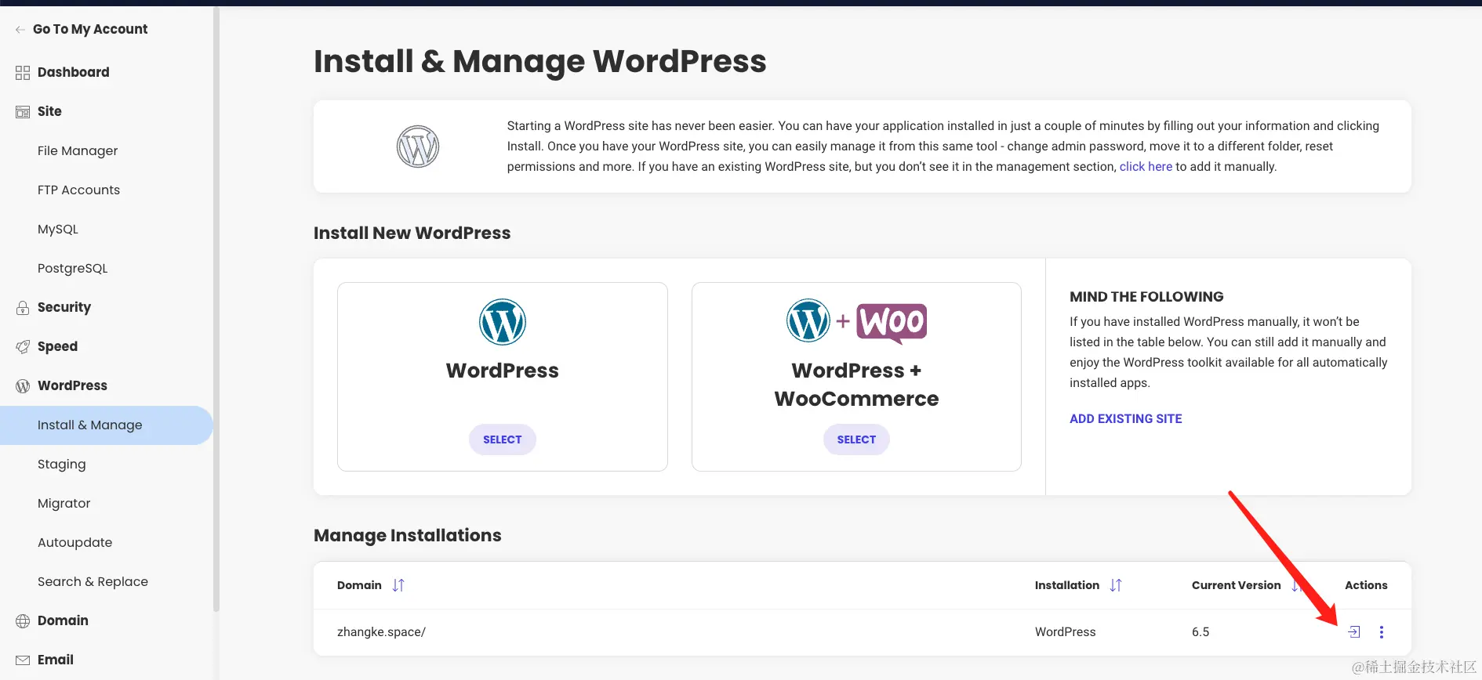Sort installations by Domain column

click(398, 585)
